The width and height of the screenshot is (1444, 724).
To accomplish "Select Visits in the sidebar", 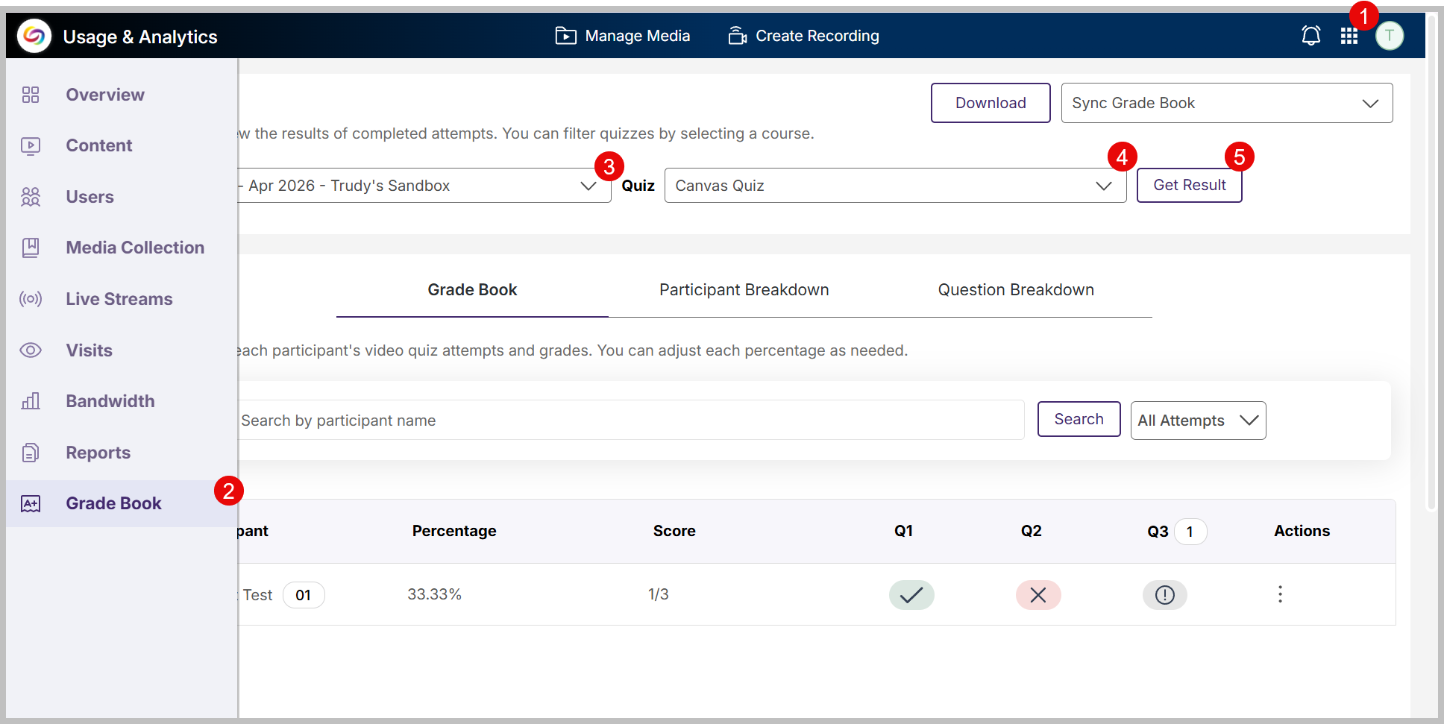I will click(90, 350).
